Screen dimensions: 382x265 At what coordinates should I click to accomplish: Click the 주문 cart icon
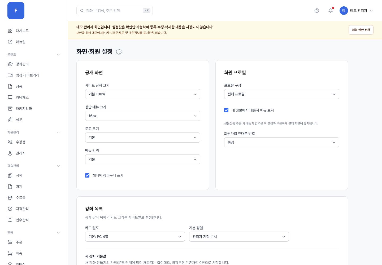click(10, 242)
